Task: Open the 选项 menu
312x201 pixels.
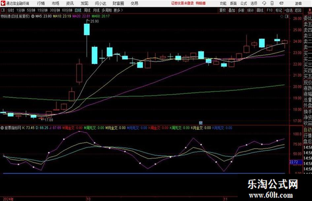Action: pyautogui.click(x=254, y=3)
